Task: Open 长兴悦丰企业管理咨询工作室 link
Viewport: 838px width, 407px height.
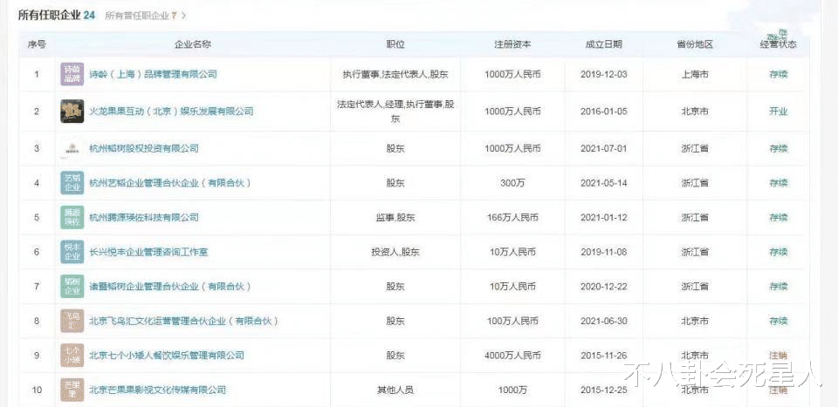Action: [148, 252]
